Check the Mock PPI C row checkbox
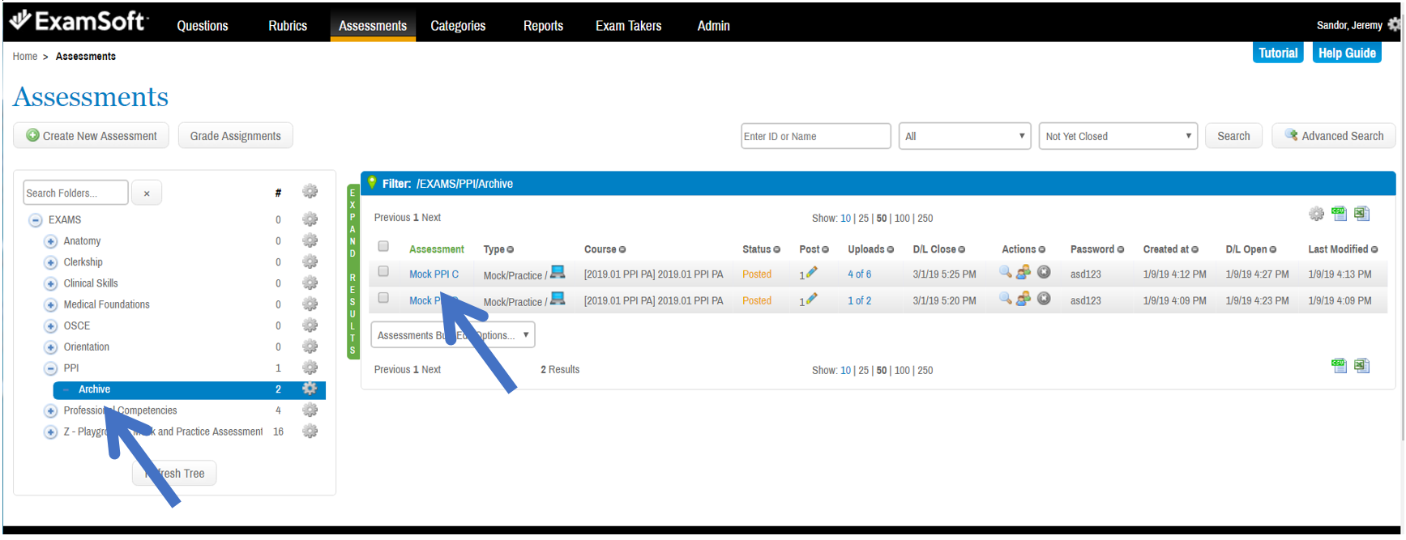The width and height of the screenshot is (1406, 540). point(383,272)
